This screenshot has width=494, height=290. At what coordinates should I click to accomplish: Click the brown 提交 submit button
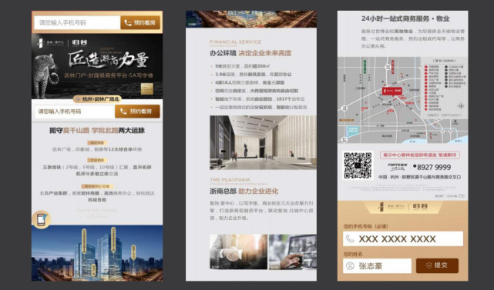click(x=437, y=265)
